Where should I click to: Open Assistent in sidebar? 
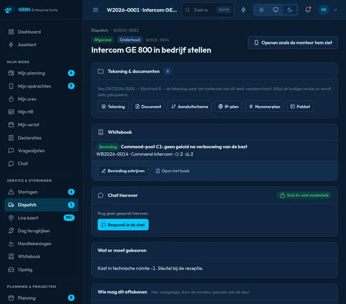coord(41,44)
